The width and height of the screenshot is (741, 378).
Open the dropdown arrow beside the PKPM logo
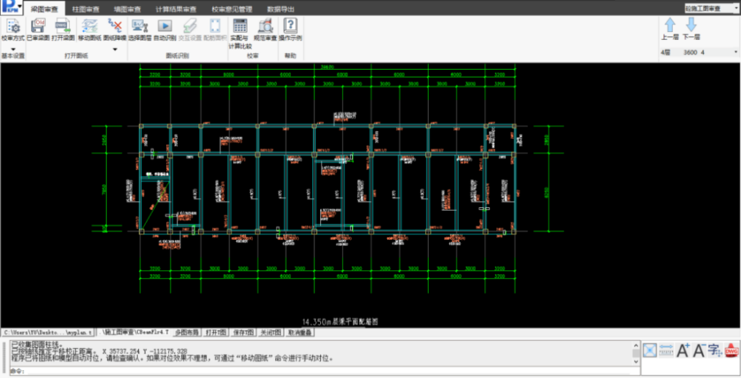click(20, 7)
